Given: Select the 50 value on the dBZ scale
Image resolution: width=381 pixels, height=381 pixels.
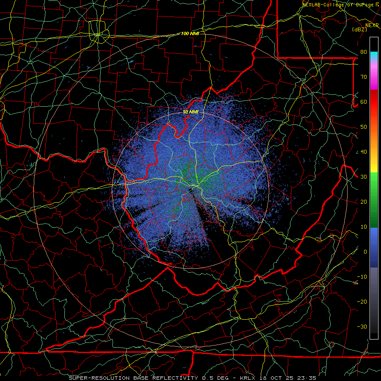Looking at the screenshot, I should click(x=364, y=127).
